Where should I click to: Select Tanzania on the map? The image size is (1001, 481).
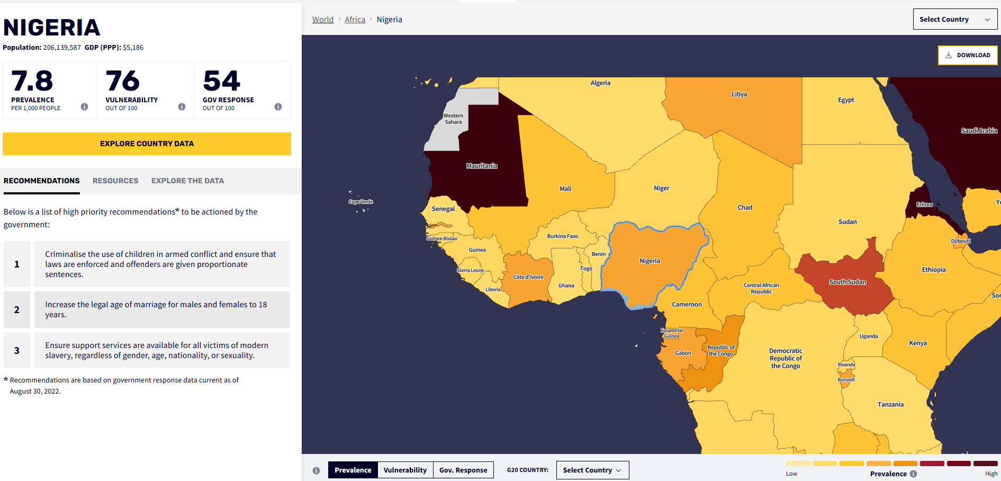pyautogui.click(x=890, y=404)
